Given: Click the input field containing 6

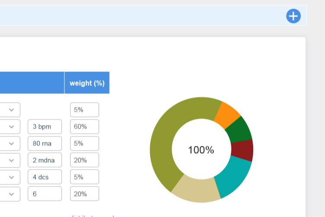Looking at the screenshot, I should (45, 194).
